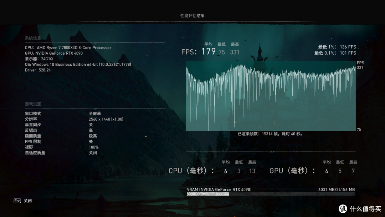Screen dimensions: 385x217
Task: Click the CPU maximum value 13
Action: click(252, 171)
